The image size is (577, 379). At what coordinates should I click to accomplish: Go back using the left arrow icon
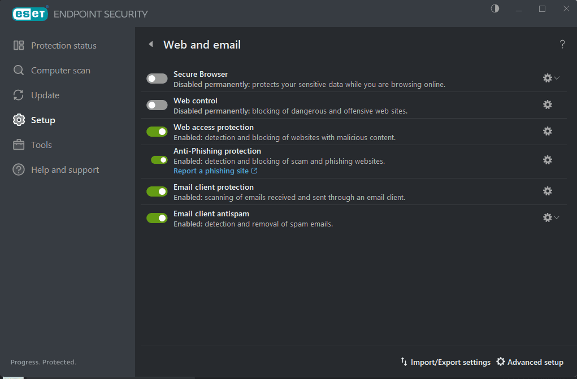(151, 44)
